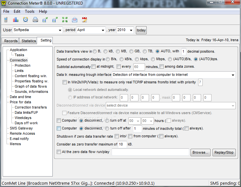Enable subtotal at midnight checkbox
The height and width of the screenshot is (187, 241).
click(x=93, y=67)
